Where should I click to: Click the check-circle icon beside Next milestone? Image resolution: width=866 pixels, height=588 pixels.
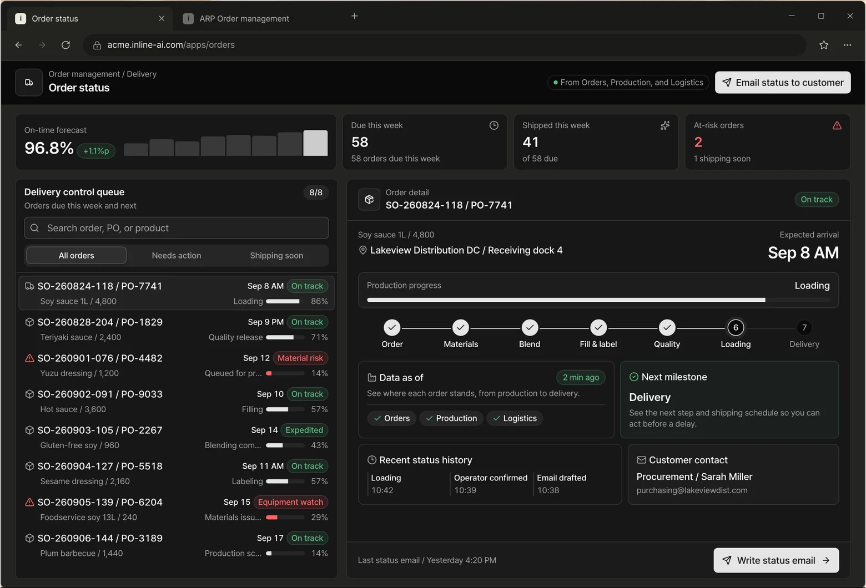pos(634,377)
